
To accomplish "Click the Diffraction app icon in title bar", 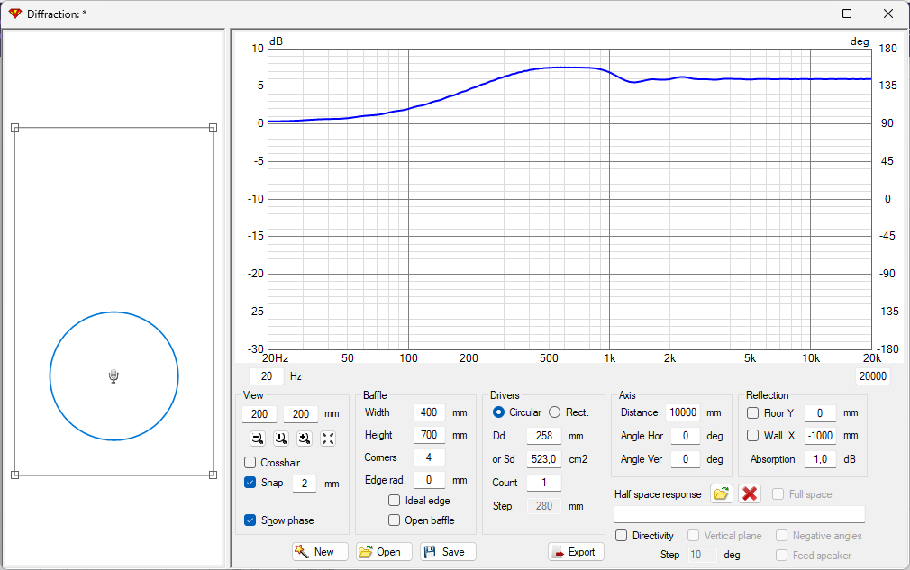I will (15, 14).
